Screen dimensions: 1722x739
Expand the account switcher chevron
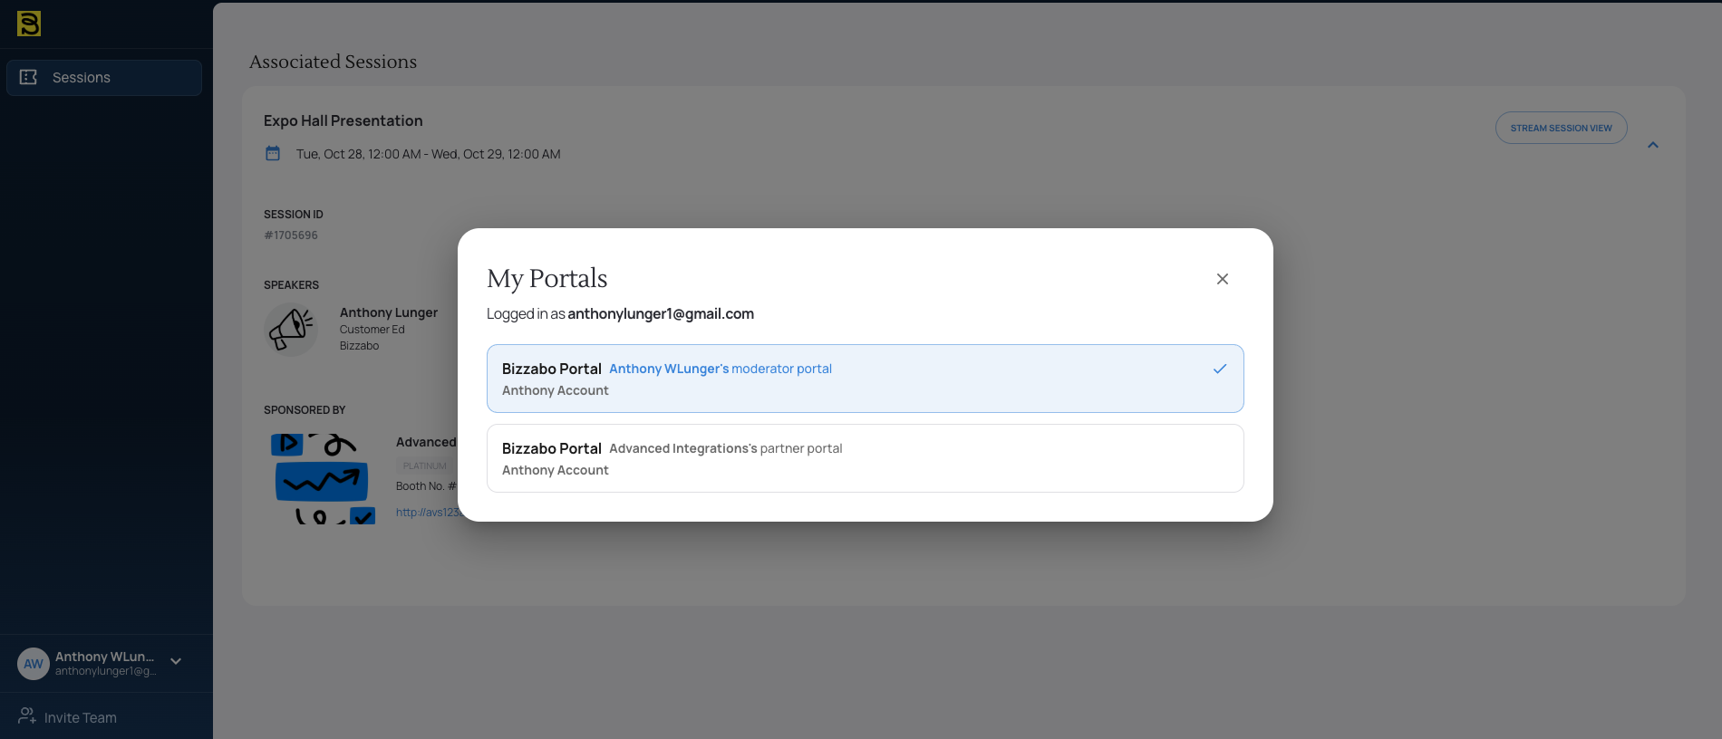(x=176, y=662)
